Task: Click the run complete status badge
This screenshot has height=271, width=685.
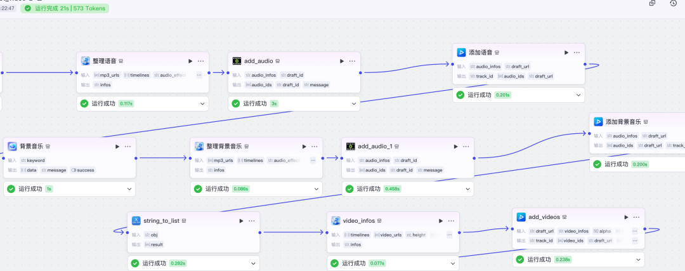Action: 66,9
